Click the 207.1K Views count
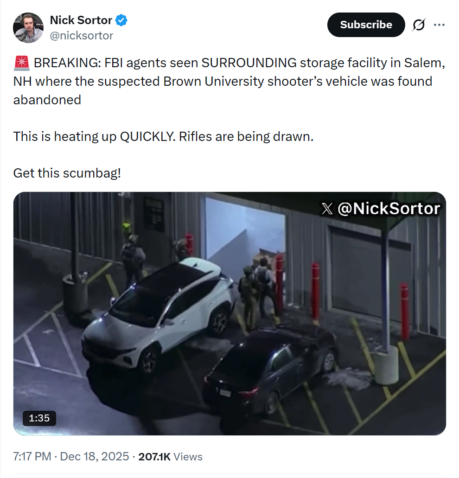The height and width of the screenshot is (478, 459). click(170, 456)
